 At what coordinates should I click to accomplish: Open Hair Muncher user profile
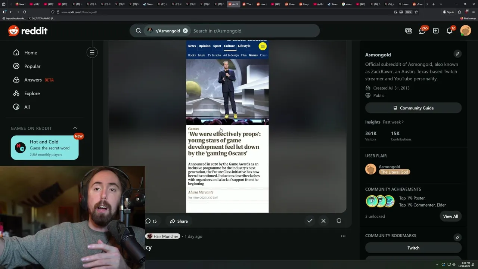[x=162, y=236]
